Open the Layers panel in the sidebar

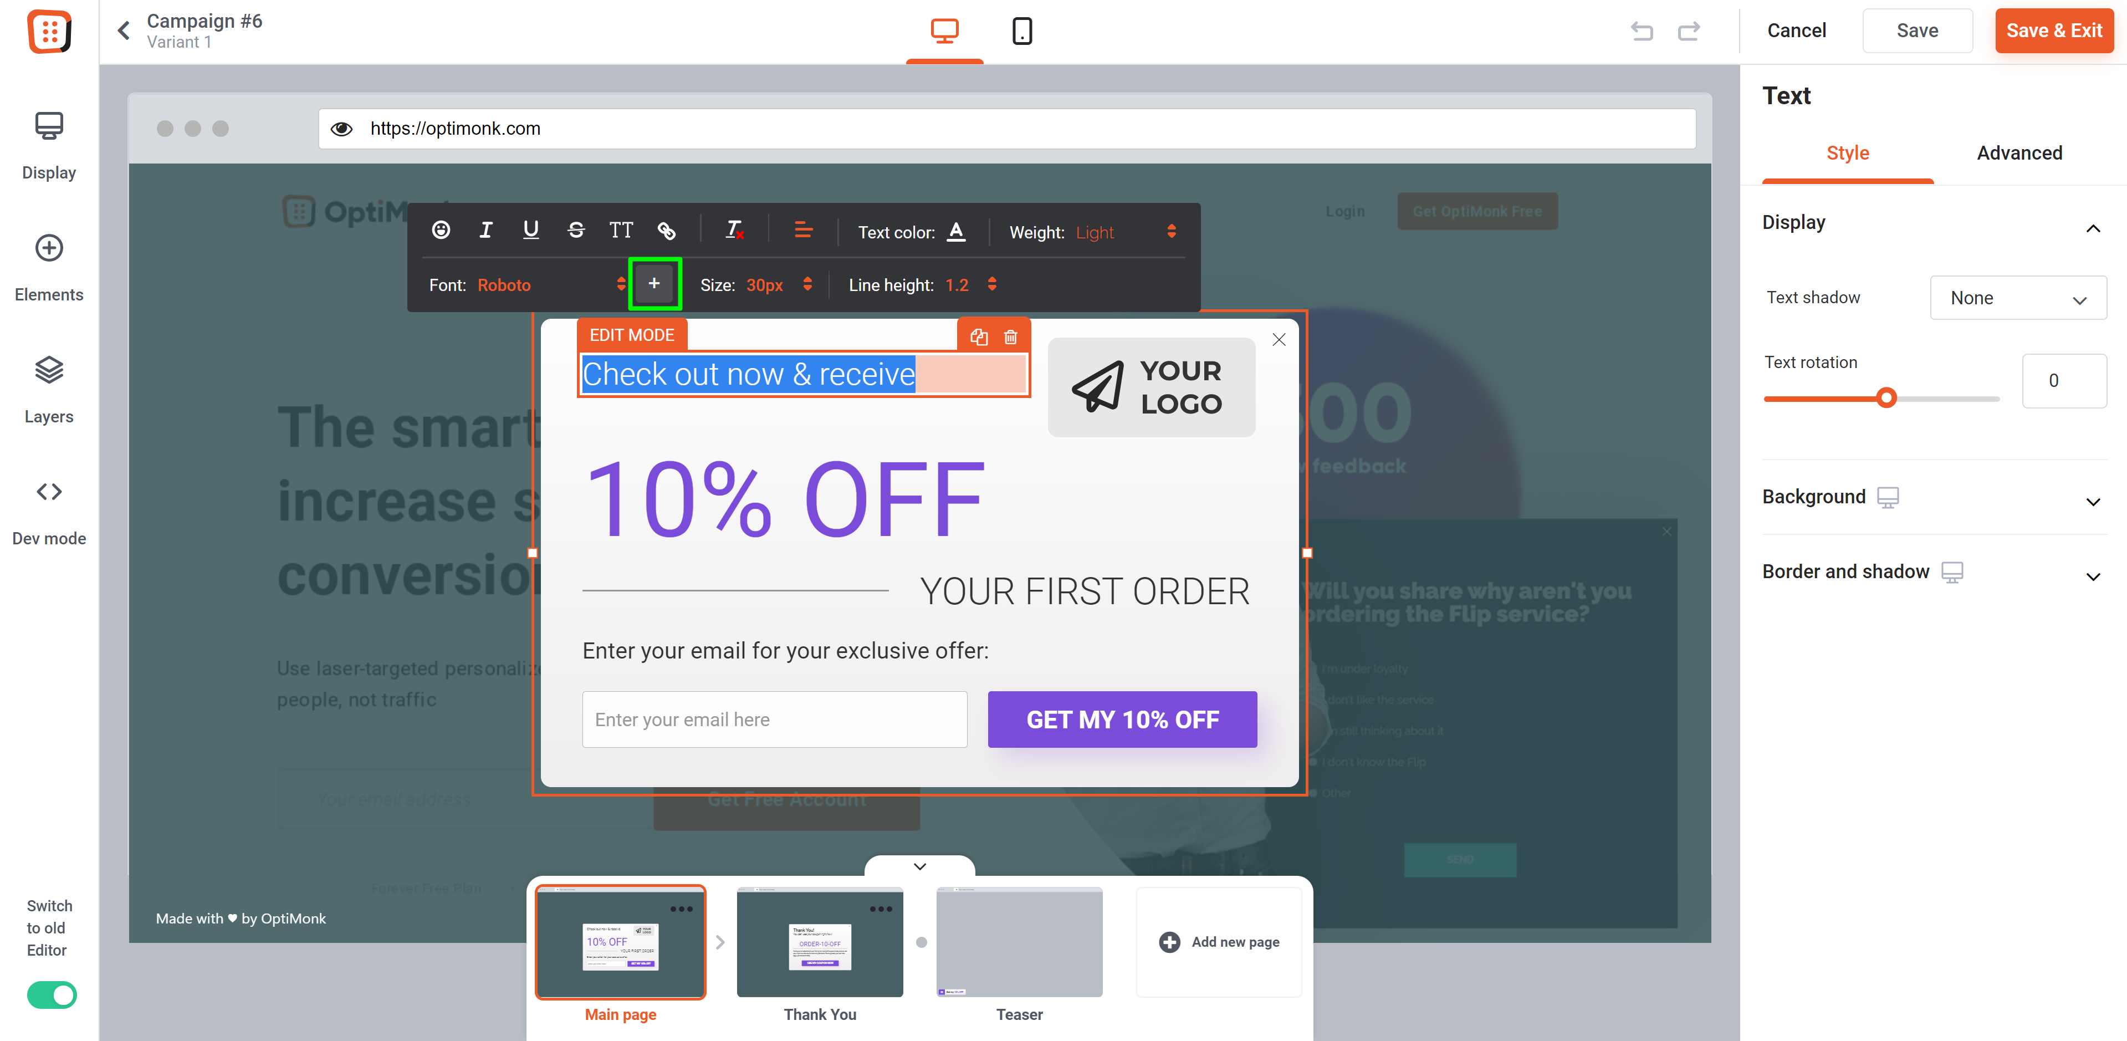pyautogui.click(x=49, y=389)
